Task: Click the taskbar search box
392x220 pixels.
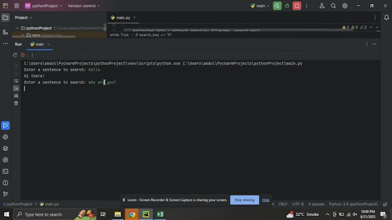Action: (55, 214)
